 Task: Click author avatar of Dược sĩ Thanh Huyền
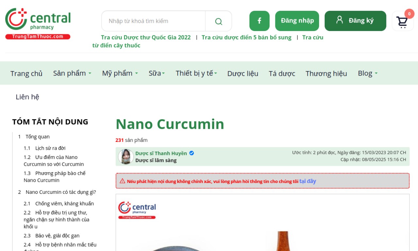(126, 157)
